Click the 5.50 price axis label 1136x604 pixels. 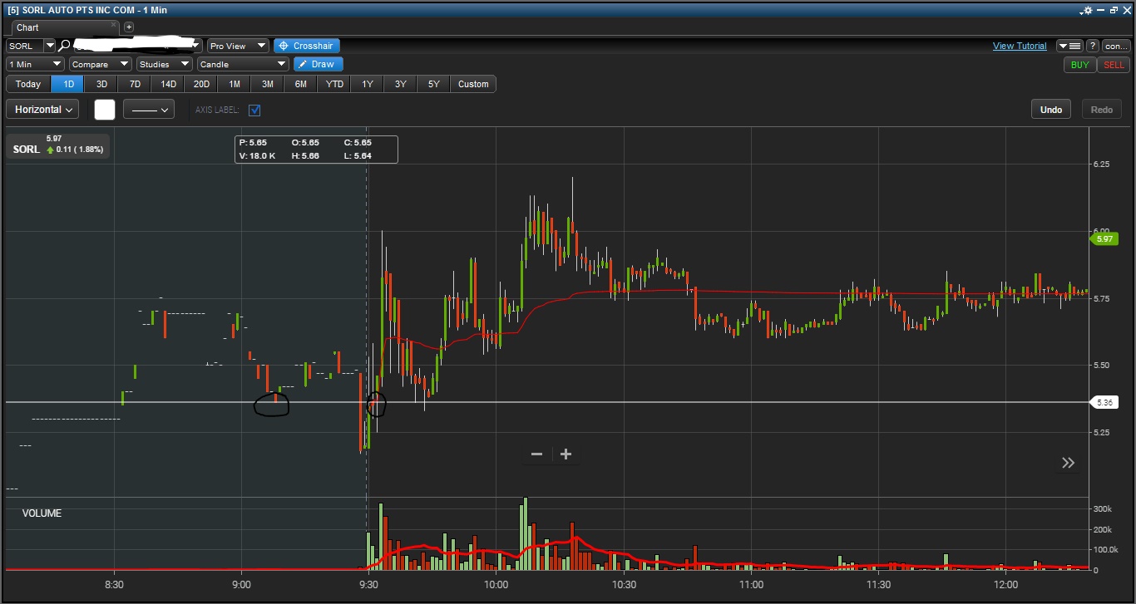pyautogui.click(x=1101, y=366)
